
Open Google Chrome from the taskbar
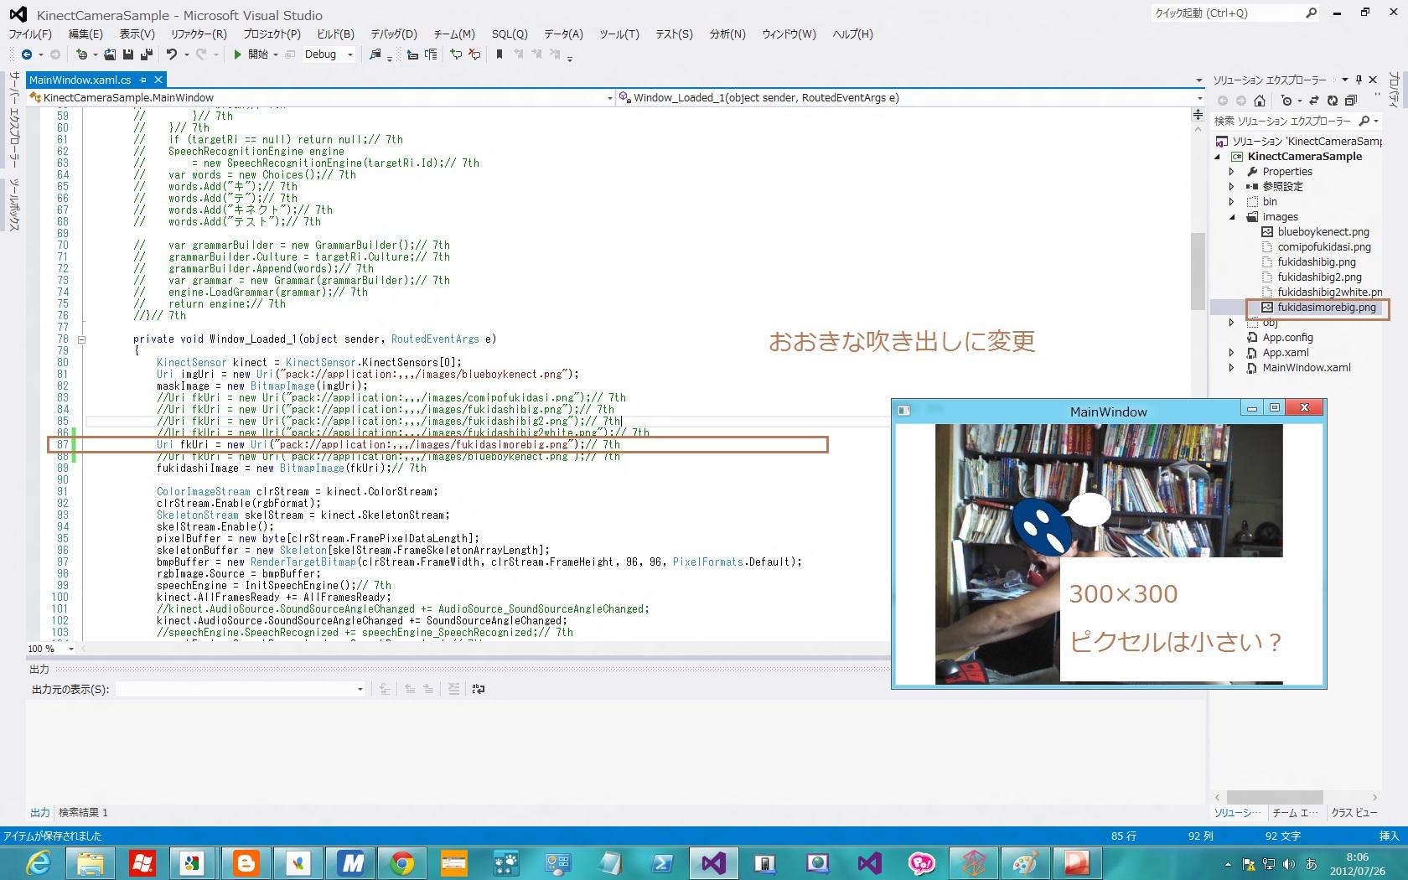click(402, 862)
